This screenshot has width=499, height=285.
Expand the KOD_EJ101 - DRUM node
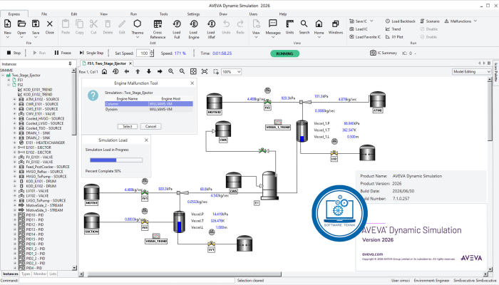coord(15,181)
